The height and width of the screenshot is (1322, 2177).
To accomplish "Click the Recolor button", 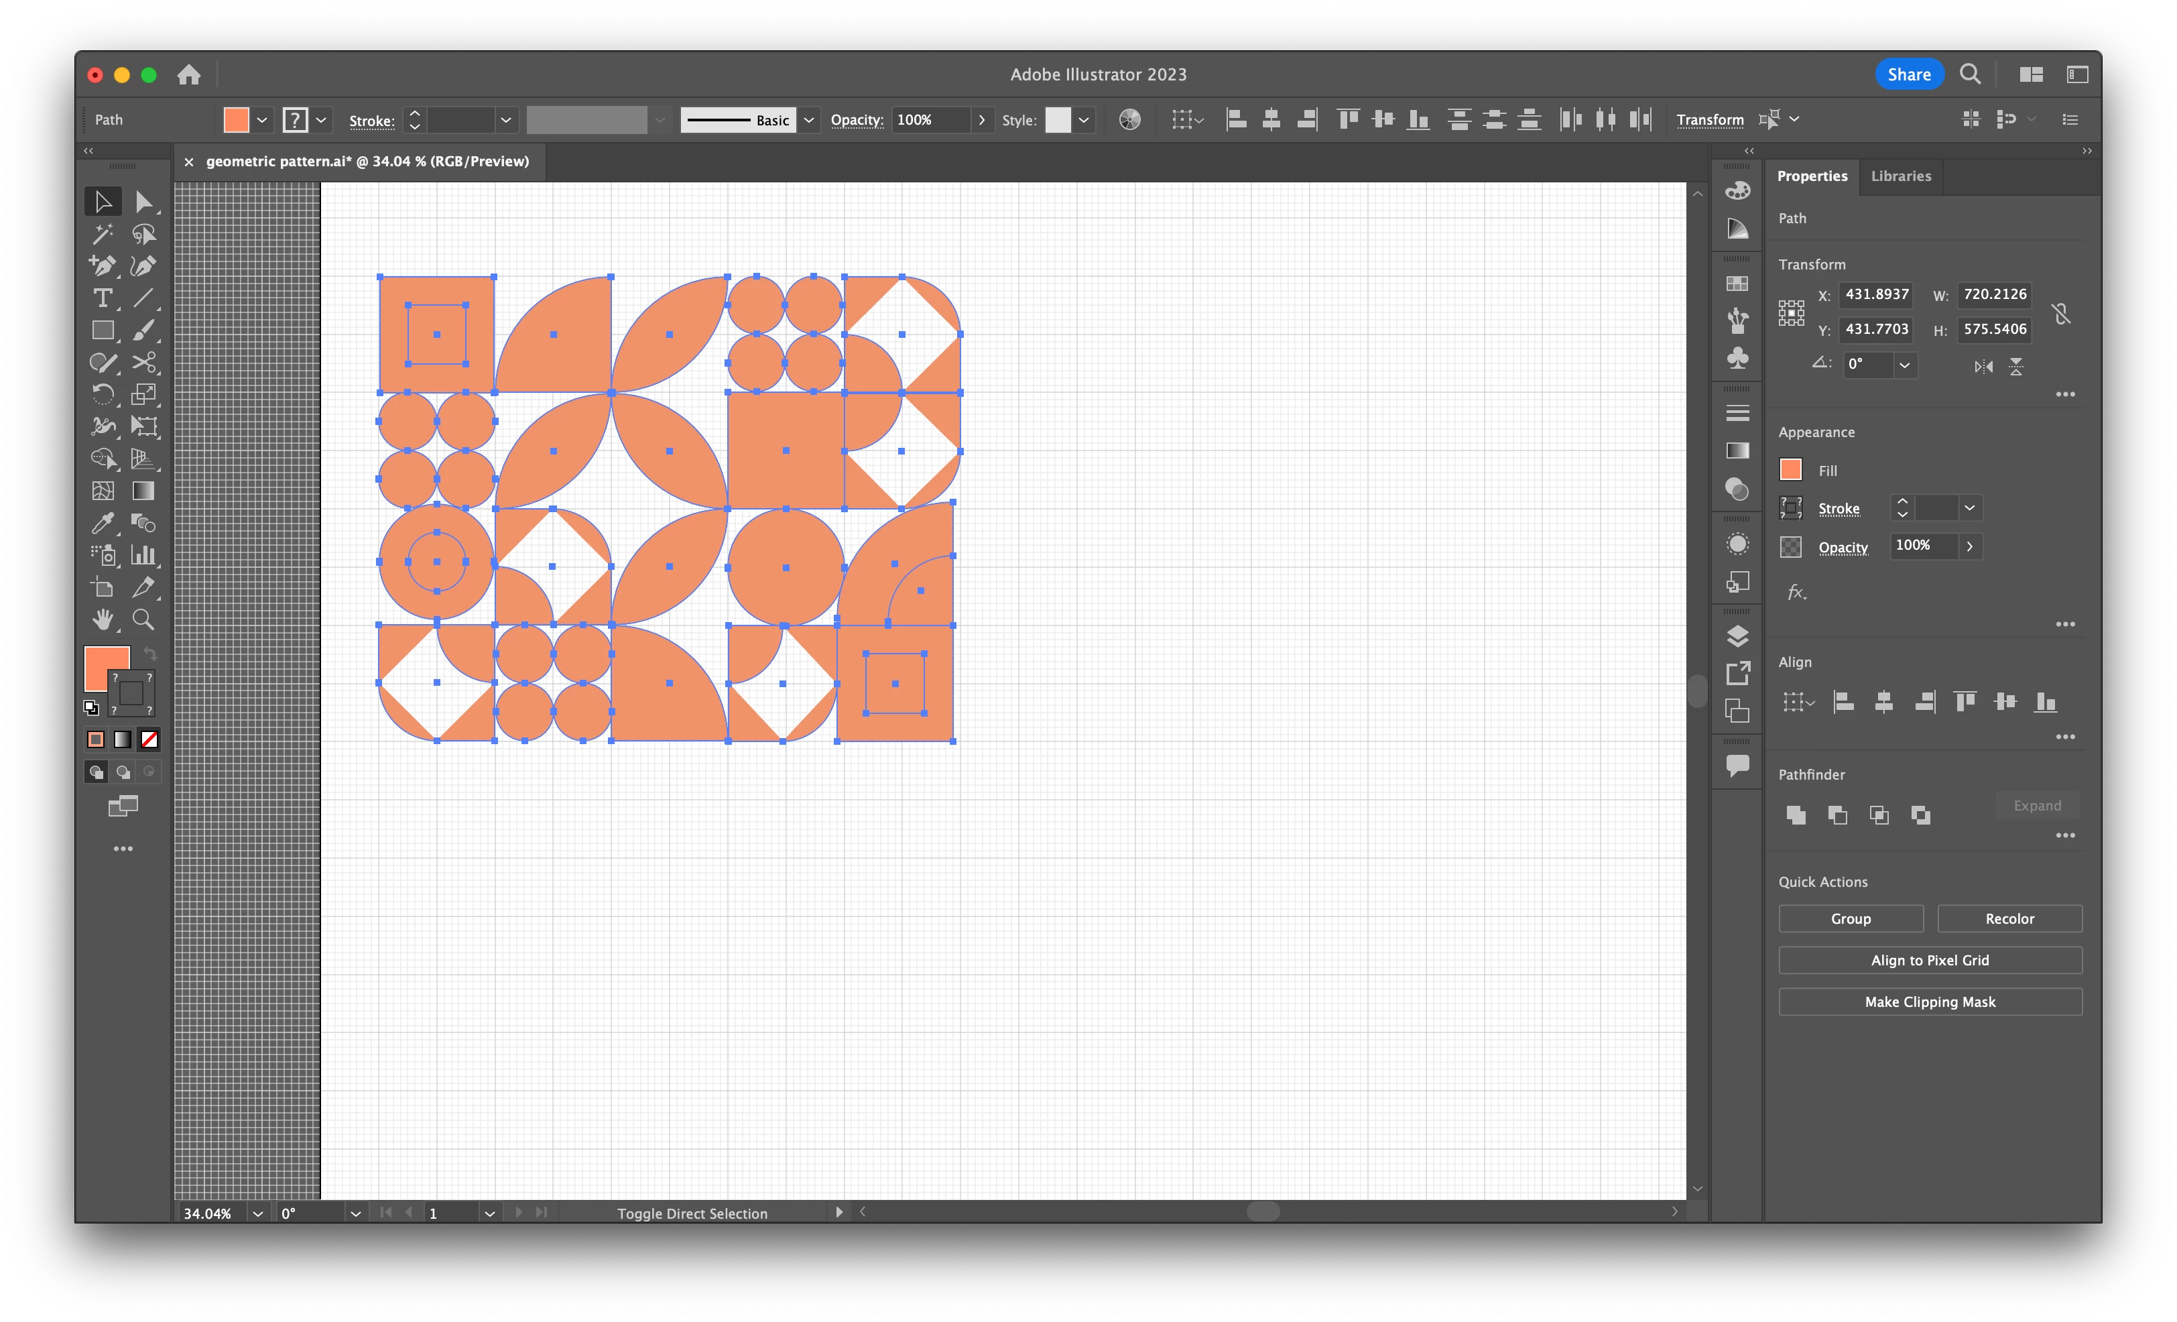I will [2009, 918].
